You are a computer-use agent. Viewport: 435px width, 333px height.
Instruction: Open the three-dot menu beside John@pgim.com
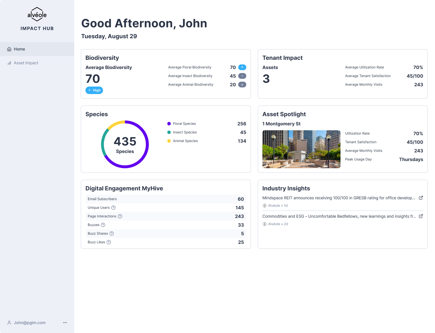click(65, 323)
